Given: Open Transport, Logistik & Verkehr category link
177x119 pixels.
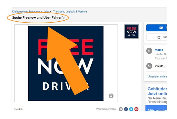Looking at the screenshot, I should 70,12.
